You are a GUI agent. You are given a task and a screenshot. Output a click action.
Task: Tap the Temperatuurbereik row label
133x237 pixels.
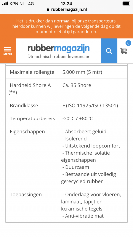click(x=32, y=118)
